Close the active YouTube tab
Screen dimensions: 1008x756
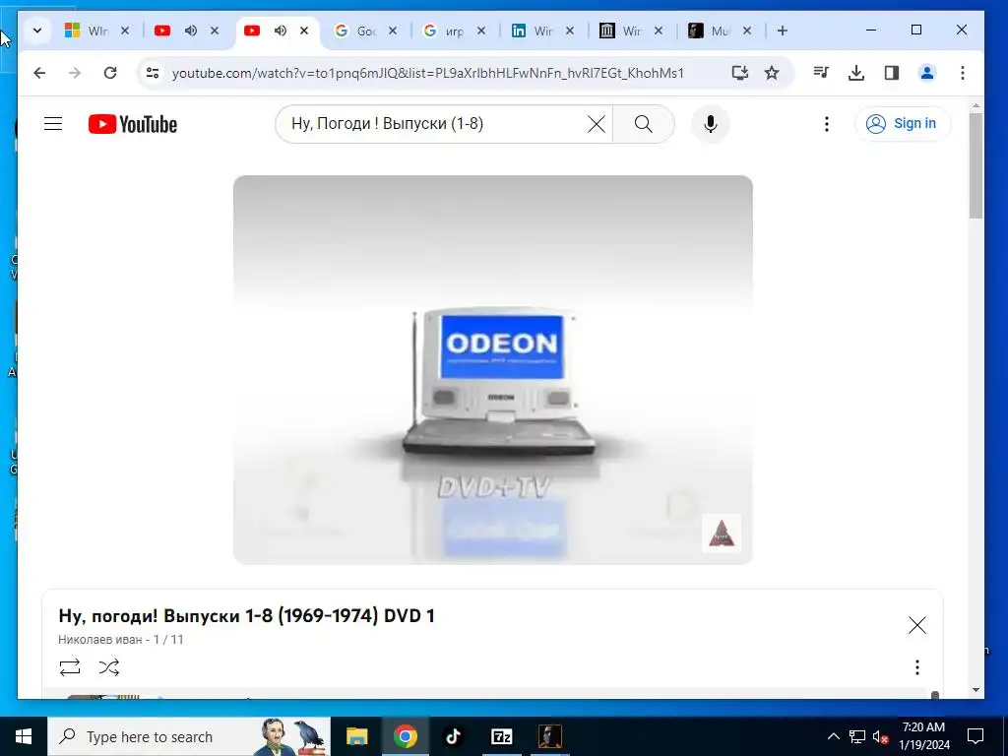(304, 31)
